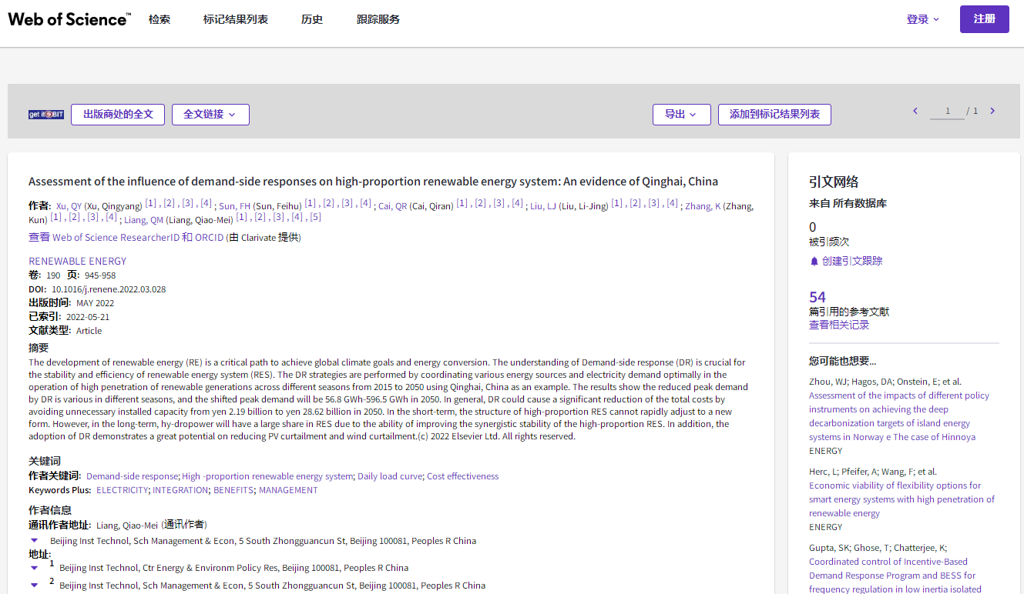
Task: Click the 出版商处的全文 button
Action: (118, 115)
